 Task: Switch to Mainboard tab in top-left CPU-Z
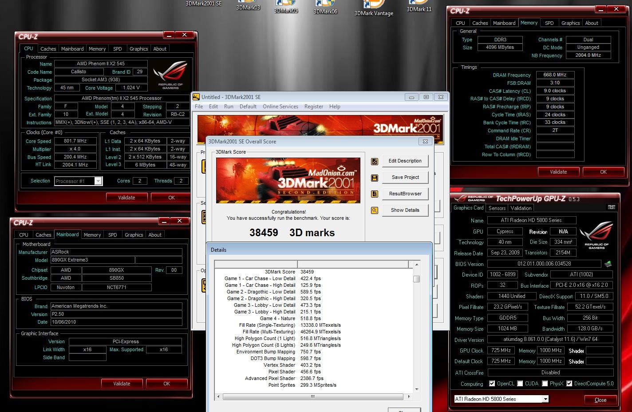72,49
